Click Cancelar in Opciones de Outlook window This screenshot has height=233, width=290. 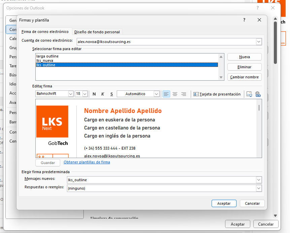point(266,224)
